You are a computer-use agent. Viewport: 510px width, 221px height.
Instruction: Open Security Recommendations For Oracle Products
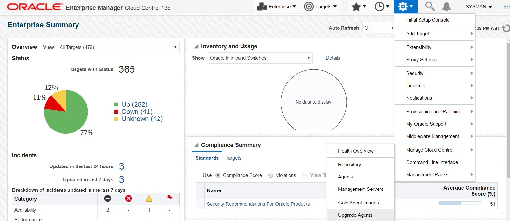point(258,204)
